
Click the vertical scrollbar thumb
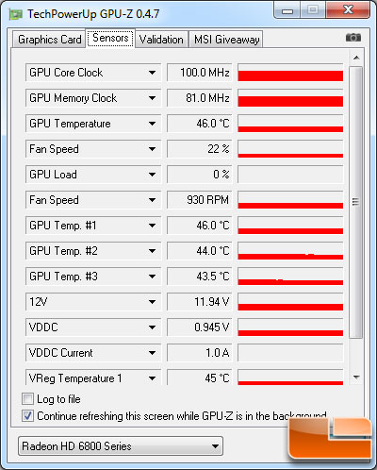tap(356, 202)
